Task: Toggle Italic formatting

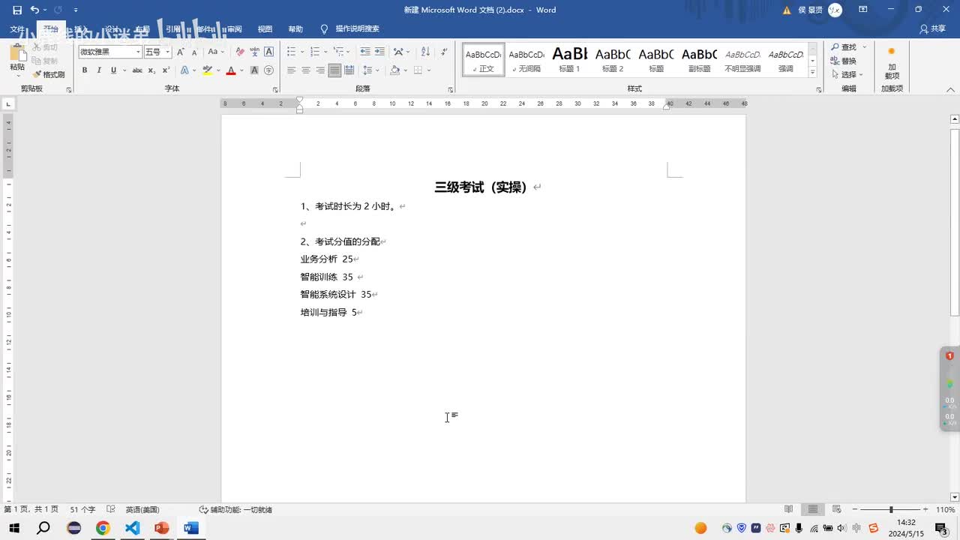Action: tap(99, 70)
